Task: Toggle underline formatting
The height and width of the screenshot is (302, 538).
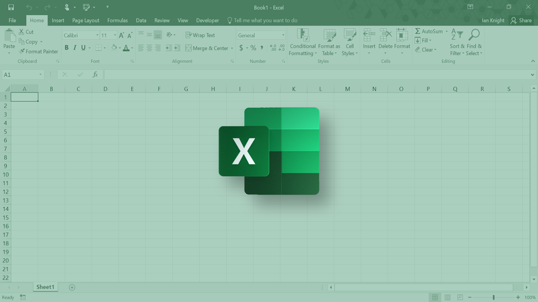Action: tap(83, 48)
